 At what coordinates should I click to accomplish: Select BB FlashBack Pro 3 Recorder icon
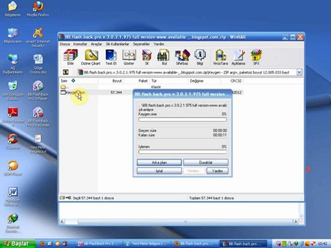[38, 117]
